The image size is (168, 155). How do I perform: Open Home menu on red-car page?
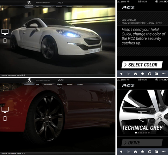pos(38,84)
